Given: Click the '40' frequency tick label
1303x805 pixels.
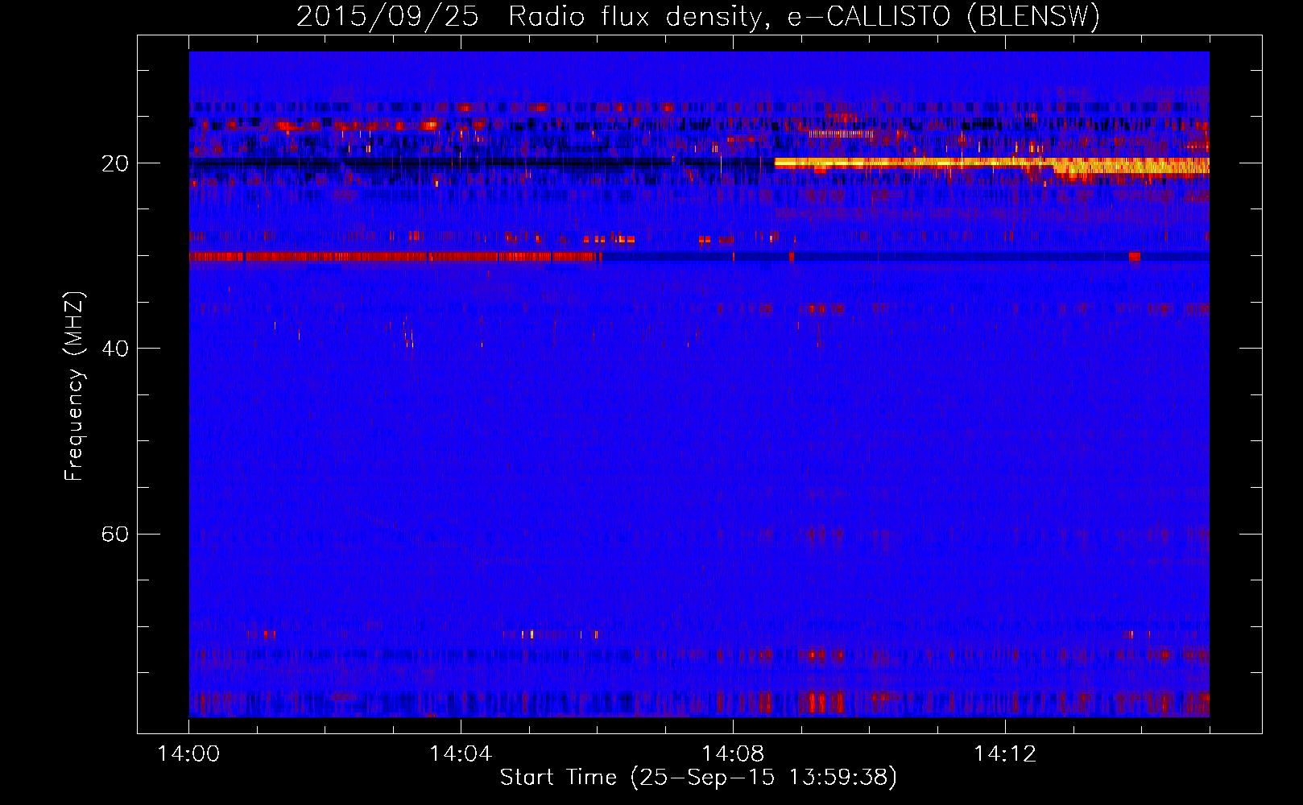Looking at the screenshot, I should click(115, 349).
